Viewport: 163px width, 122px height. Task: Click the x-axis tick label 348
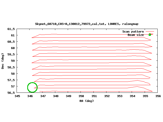point(56,96)
